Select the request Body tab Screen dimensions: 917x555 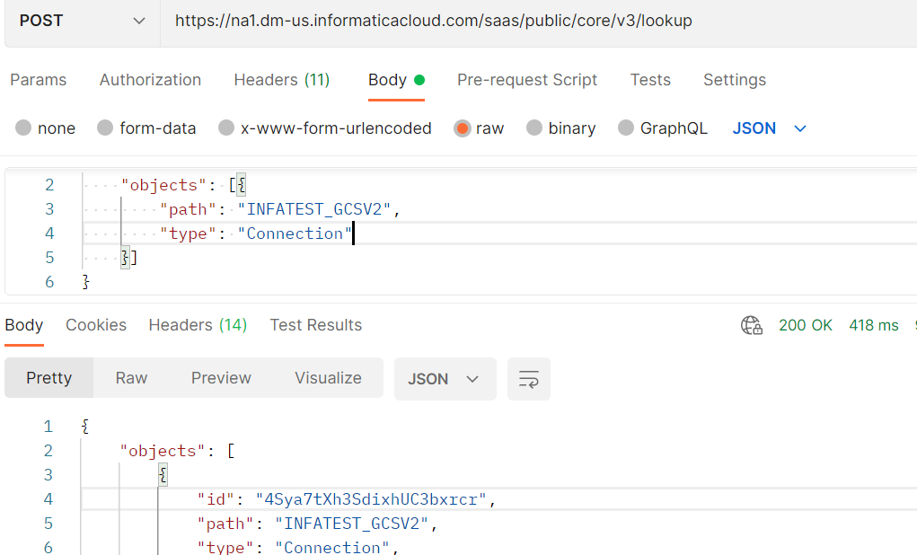[x=396, y=80]
